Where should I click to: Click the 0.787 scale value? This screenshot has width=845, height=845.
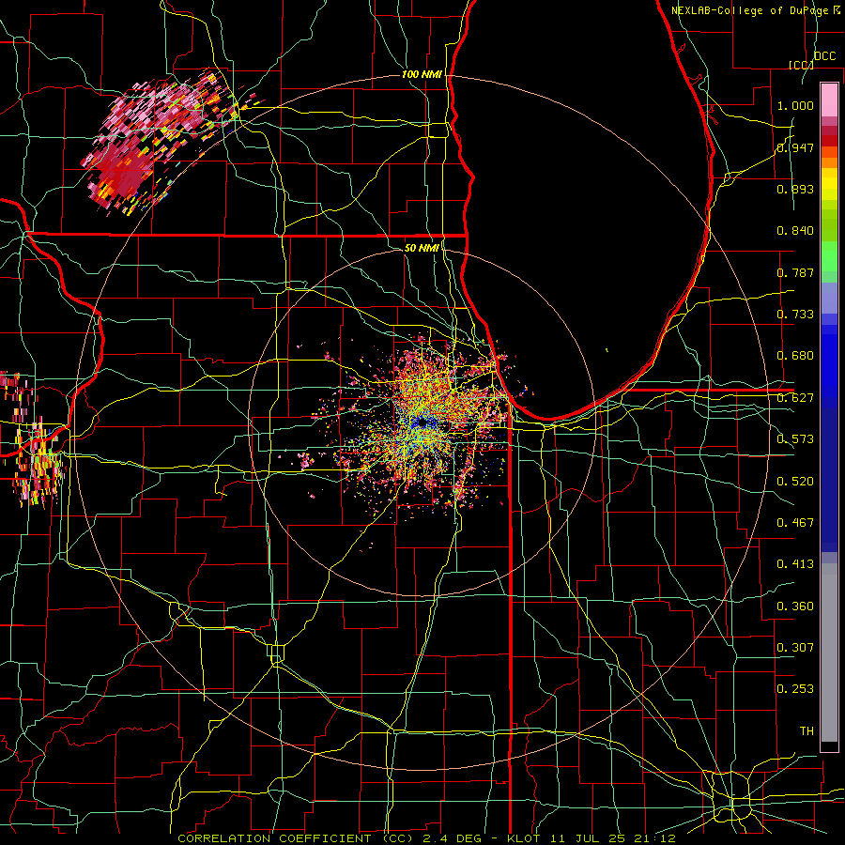pyautogui.click(x=795, y=272)
